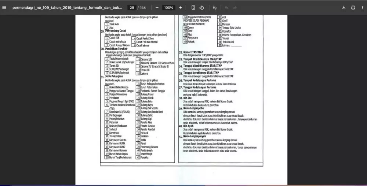
Task: Select the page number field showing 29
Action: click(x=131, y=8)
